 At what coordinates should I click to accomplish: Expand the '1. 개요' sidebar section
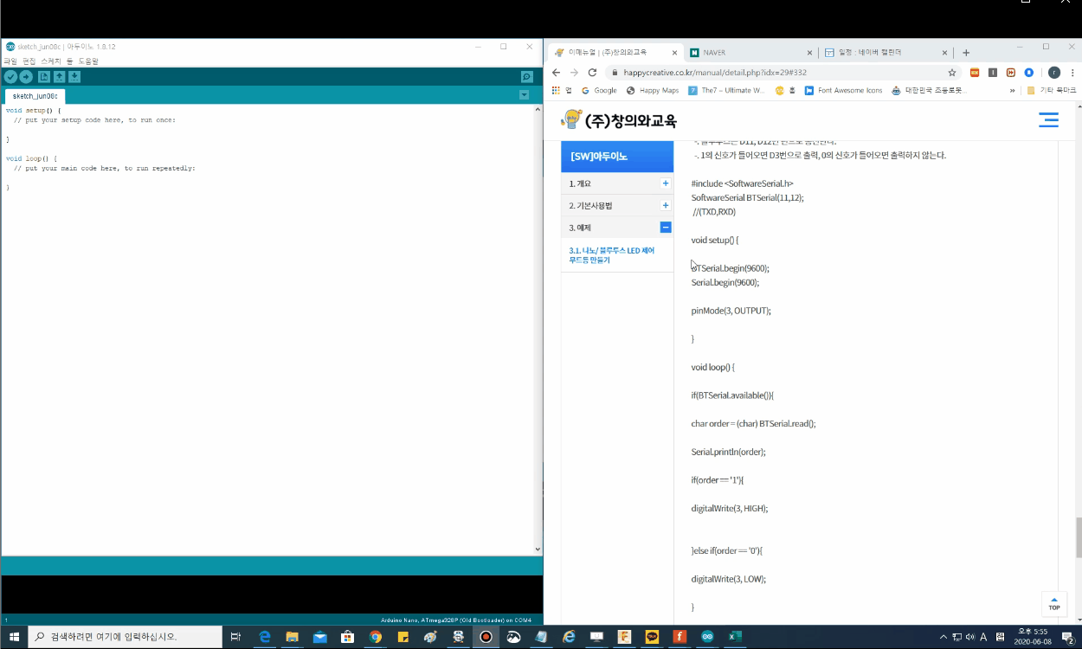click(665, 183)
